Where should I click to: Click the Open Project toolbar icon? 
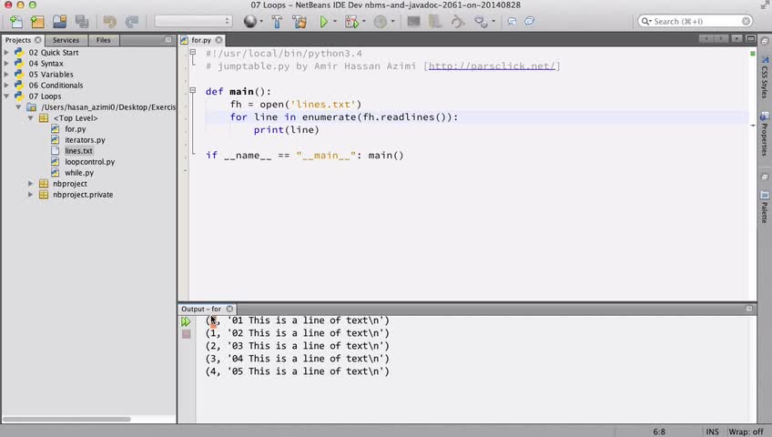pos(59,21)
